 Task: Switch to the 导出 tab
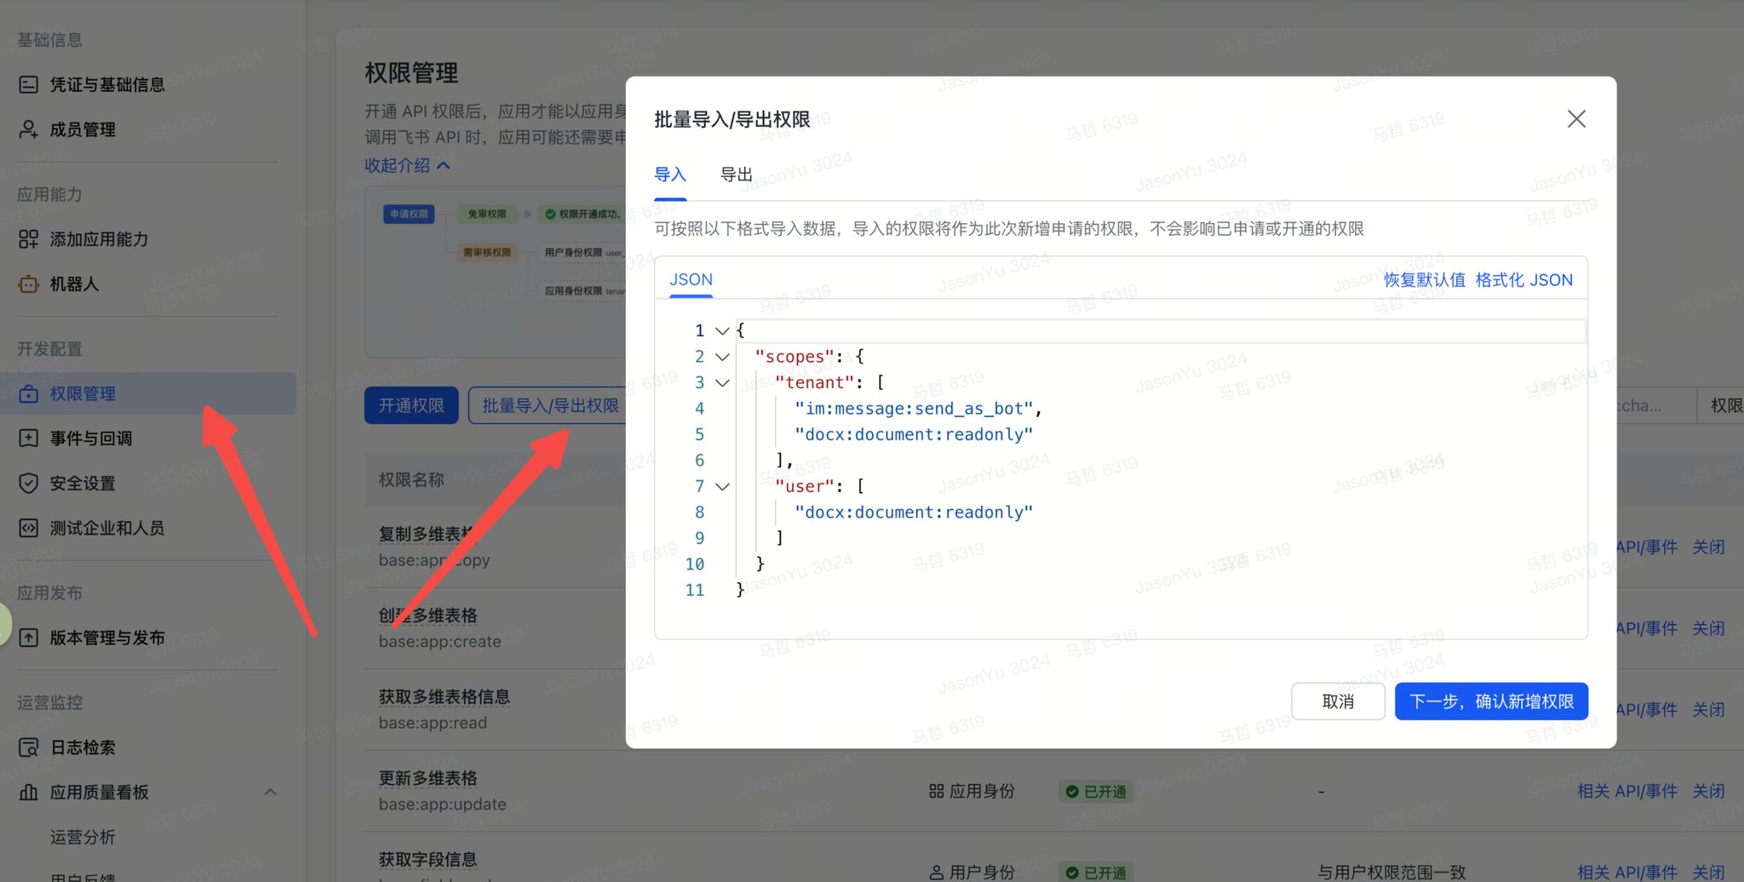(737, 175)
